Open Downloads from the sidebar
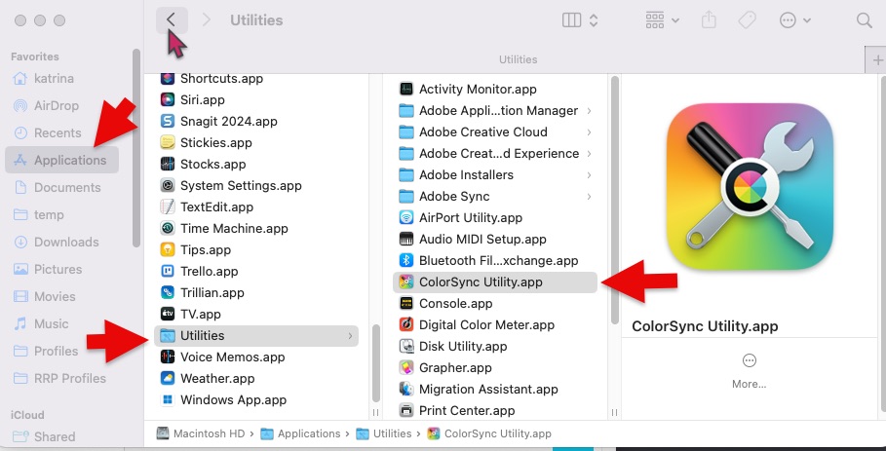 tap(66, 242)
